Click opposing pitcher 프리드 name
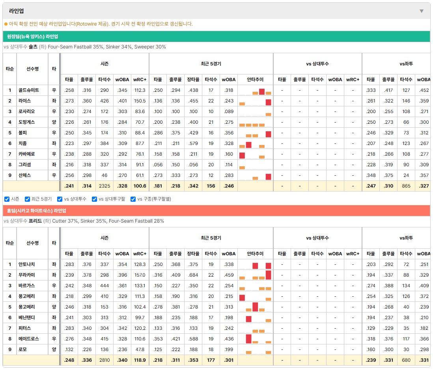This screenshot has height=370, width=433. [x=35, y=221]
